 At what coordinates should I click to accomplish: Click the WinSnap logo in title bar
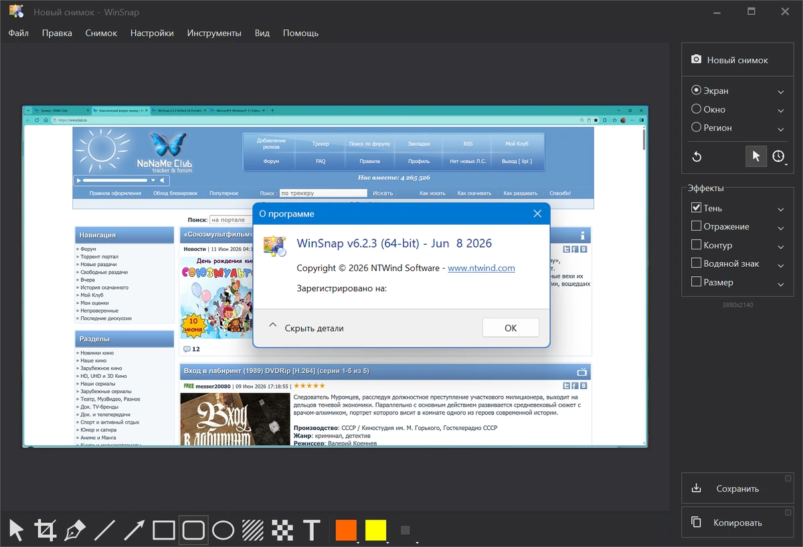click(x=16, y=11)
